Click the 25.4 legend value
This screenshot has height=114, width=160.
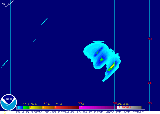pyautogui.click(x=26, y=104)
